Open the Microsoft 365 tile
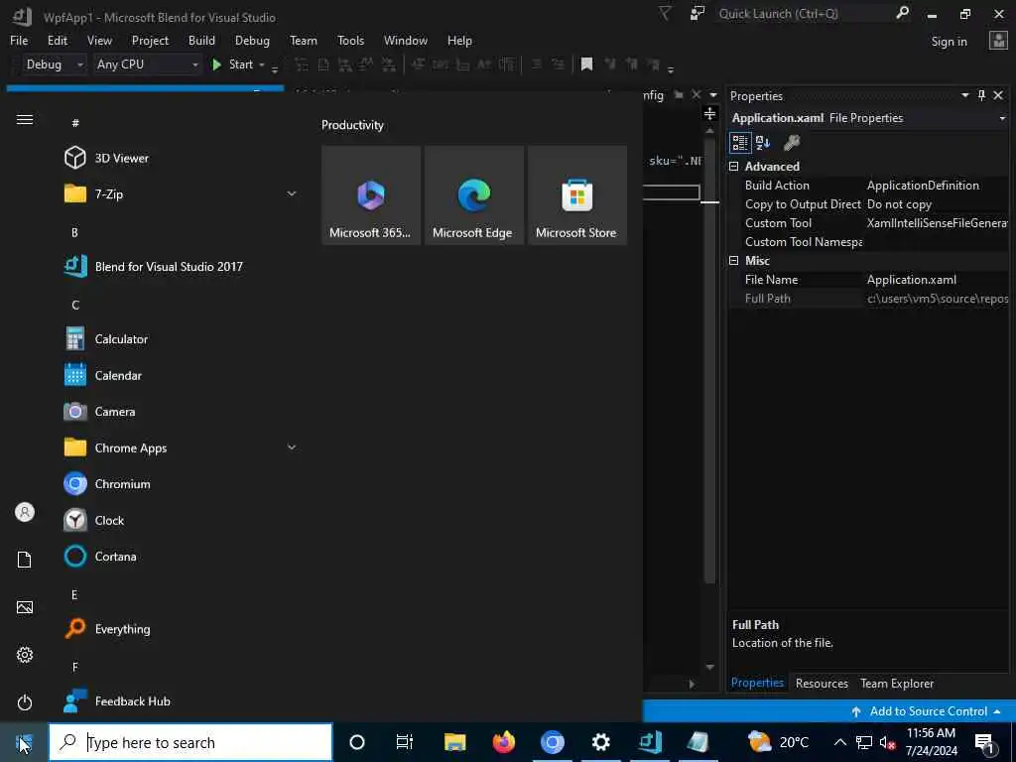The image size is (1016, 762). [x=371, y=195]
